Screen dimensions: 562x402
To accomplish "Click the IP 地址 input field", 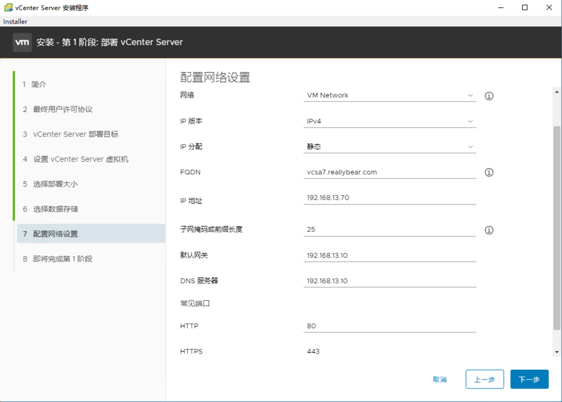I will (390, 198).
